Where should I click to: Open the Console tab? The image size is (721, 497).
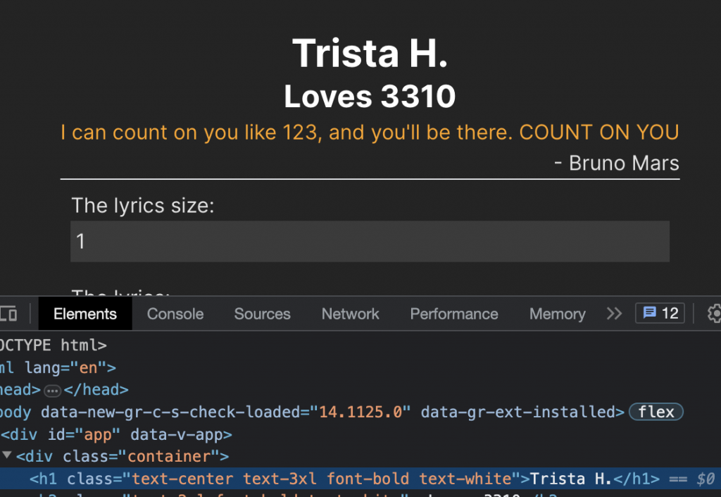175,314
